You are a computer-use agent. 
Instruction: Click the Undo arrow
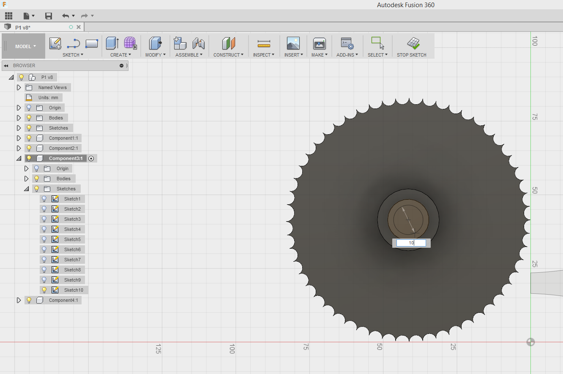coord(66,16)
